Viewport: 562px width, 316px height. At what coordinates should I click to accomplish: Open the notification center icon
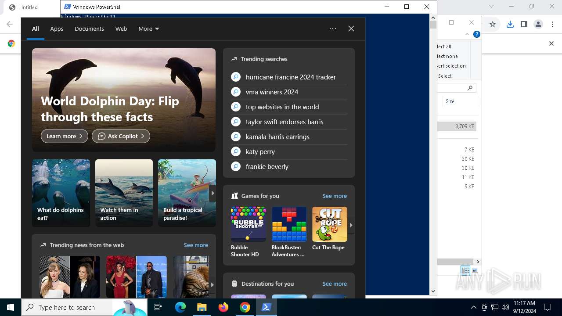tap(548, 307)
